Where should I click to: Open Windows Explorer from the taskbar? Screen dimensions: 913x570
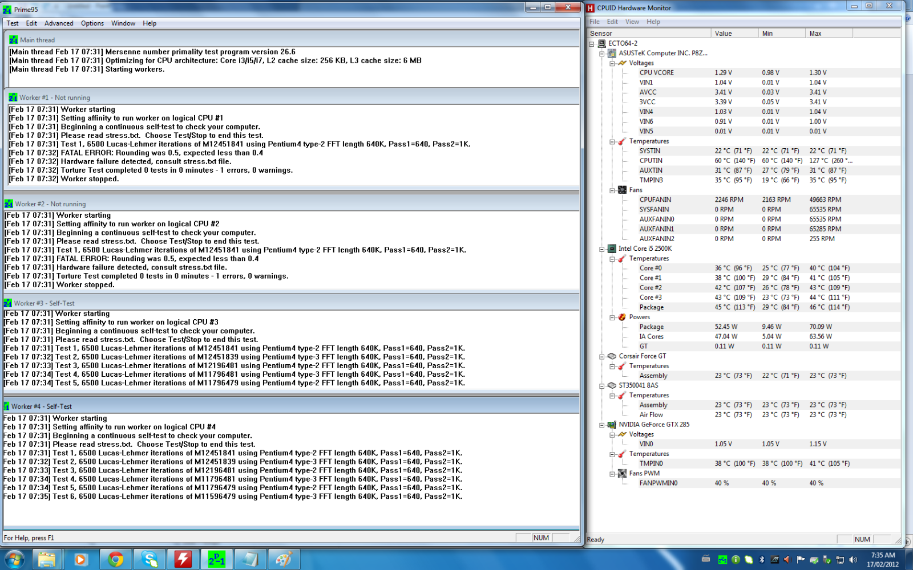point(47,559)
